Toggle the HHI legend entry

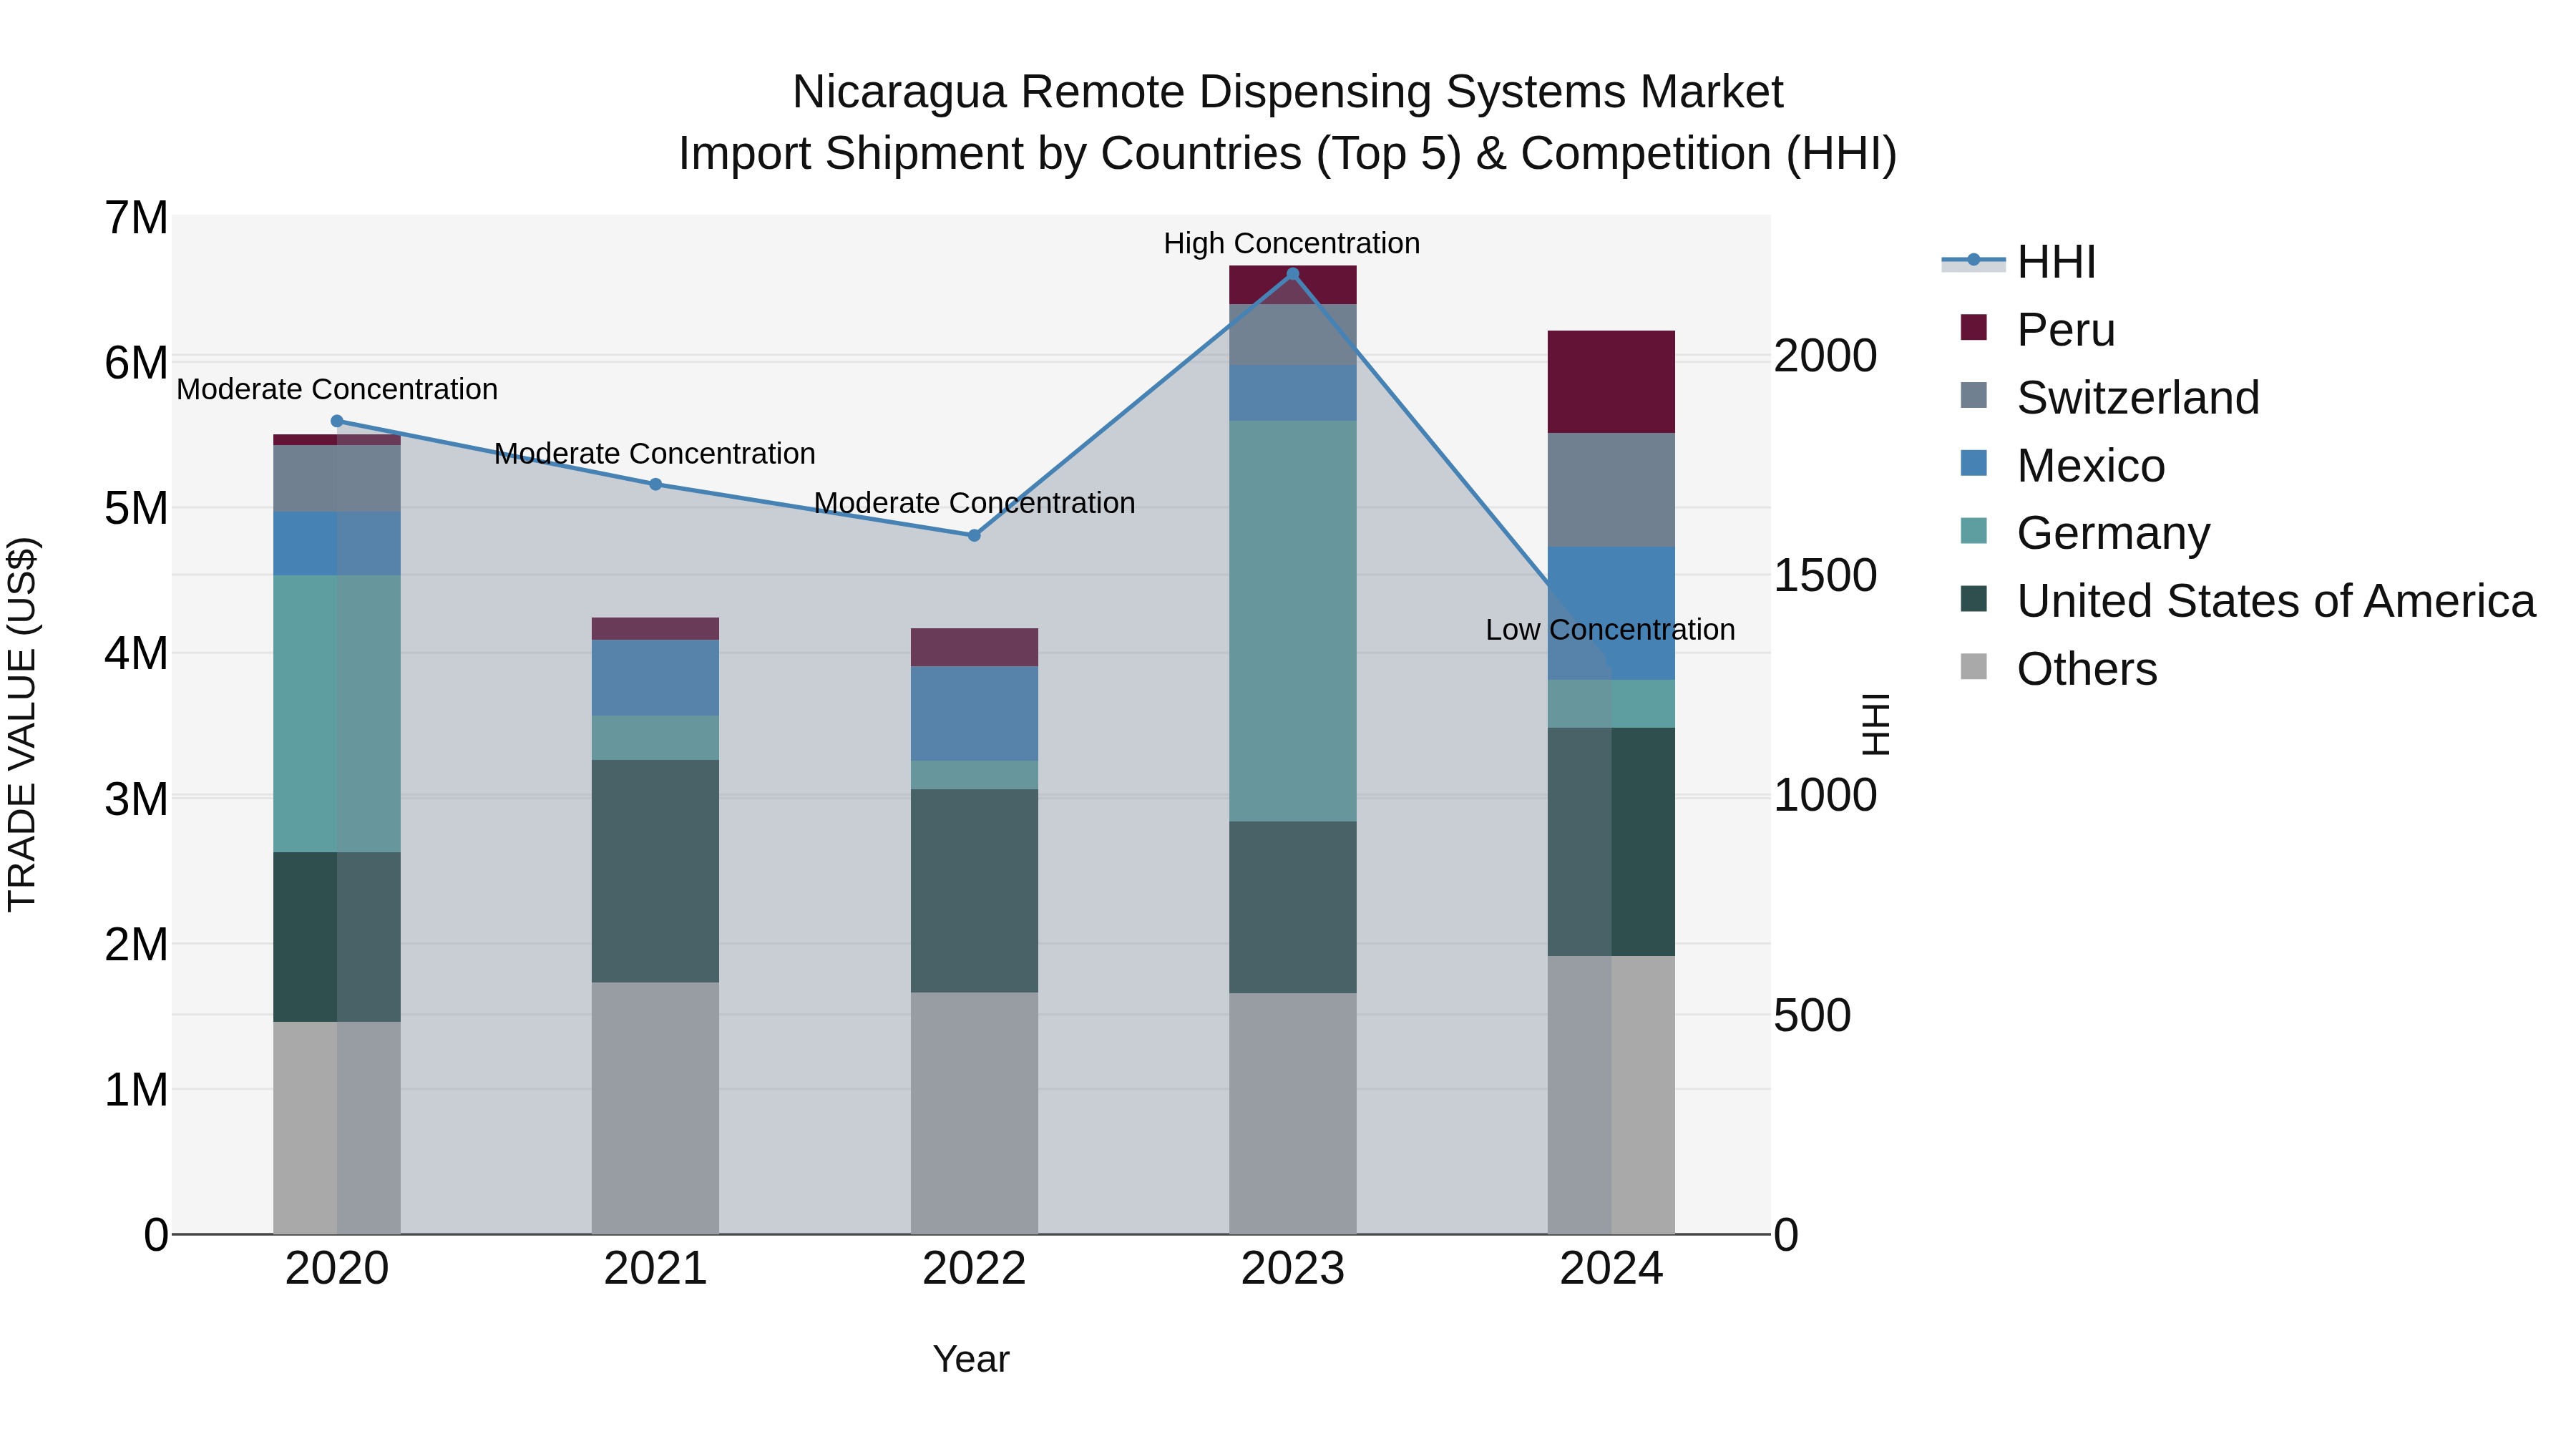(x=2018, y=262)
